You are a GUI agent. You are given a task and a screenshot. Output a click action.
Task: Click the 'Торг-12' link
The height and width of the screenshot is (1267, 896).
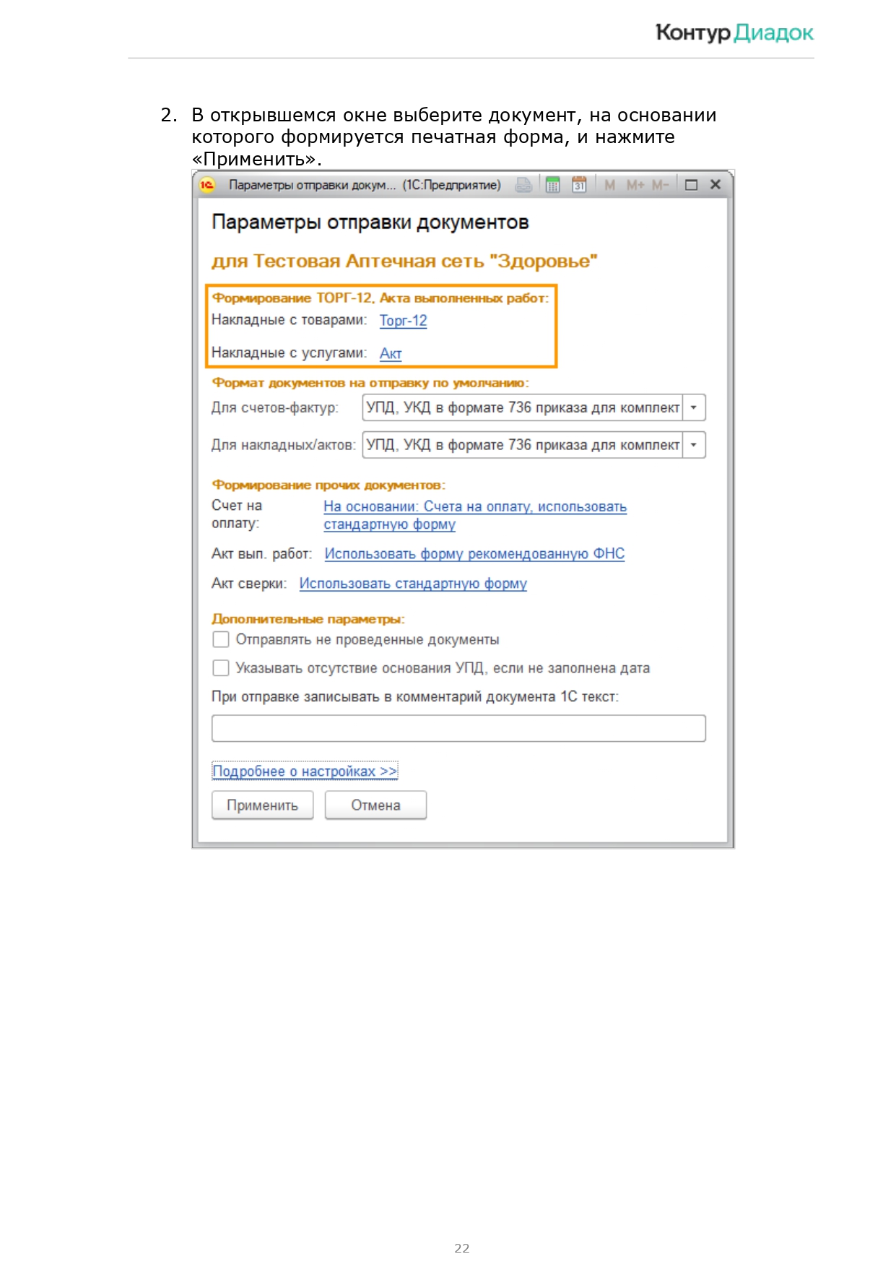click(403, 321)
